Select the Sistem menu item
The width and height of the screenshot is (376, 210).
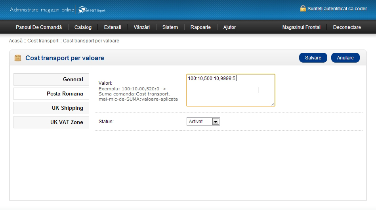point(170,27)
